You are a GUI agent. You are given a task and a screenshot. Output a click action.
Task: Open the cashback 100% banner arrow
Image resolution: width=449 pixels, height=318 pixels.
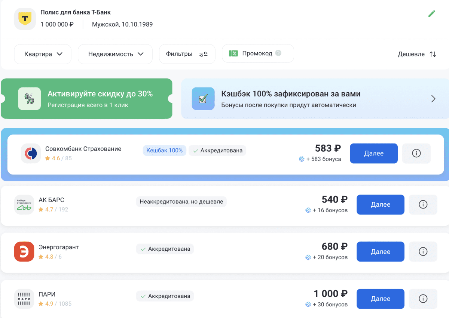[x=433, y=99]
